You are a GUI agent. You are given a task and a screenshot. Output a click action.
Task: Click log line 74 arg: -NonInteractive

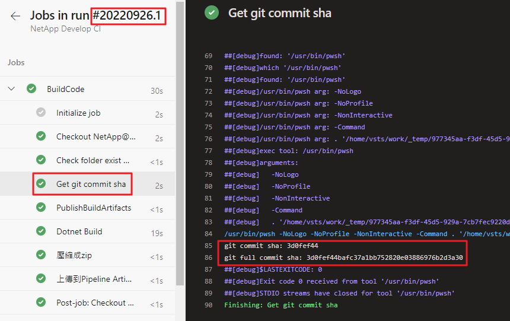tap(308, 115)
